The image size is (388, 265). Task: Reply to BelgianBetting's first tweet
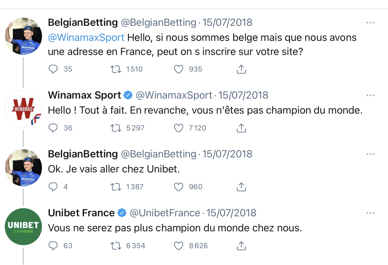(x=53, y=69)
